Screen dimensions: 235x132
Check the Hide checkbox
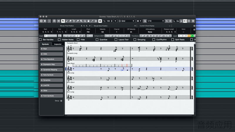[x=78, y=40]
